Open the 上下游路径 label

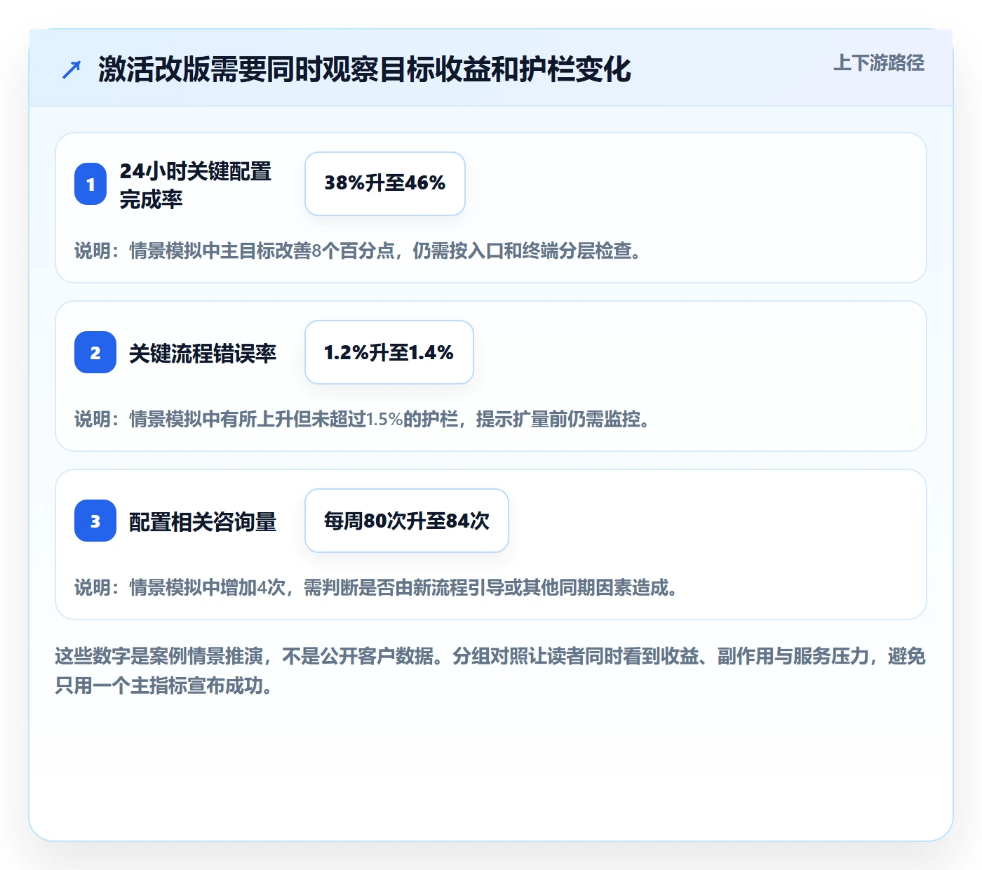[879, 63]
